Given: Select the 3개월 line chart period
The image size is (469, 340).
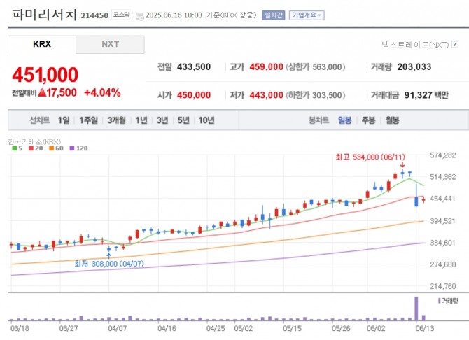Looking at the screenshot, I should pos(117,120).
